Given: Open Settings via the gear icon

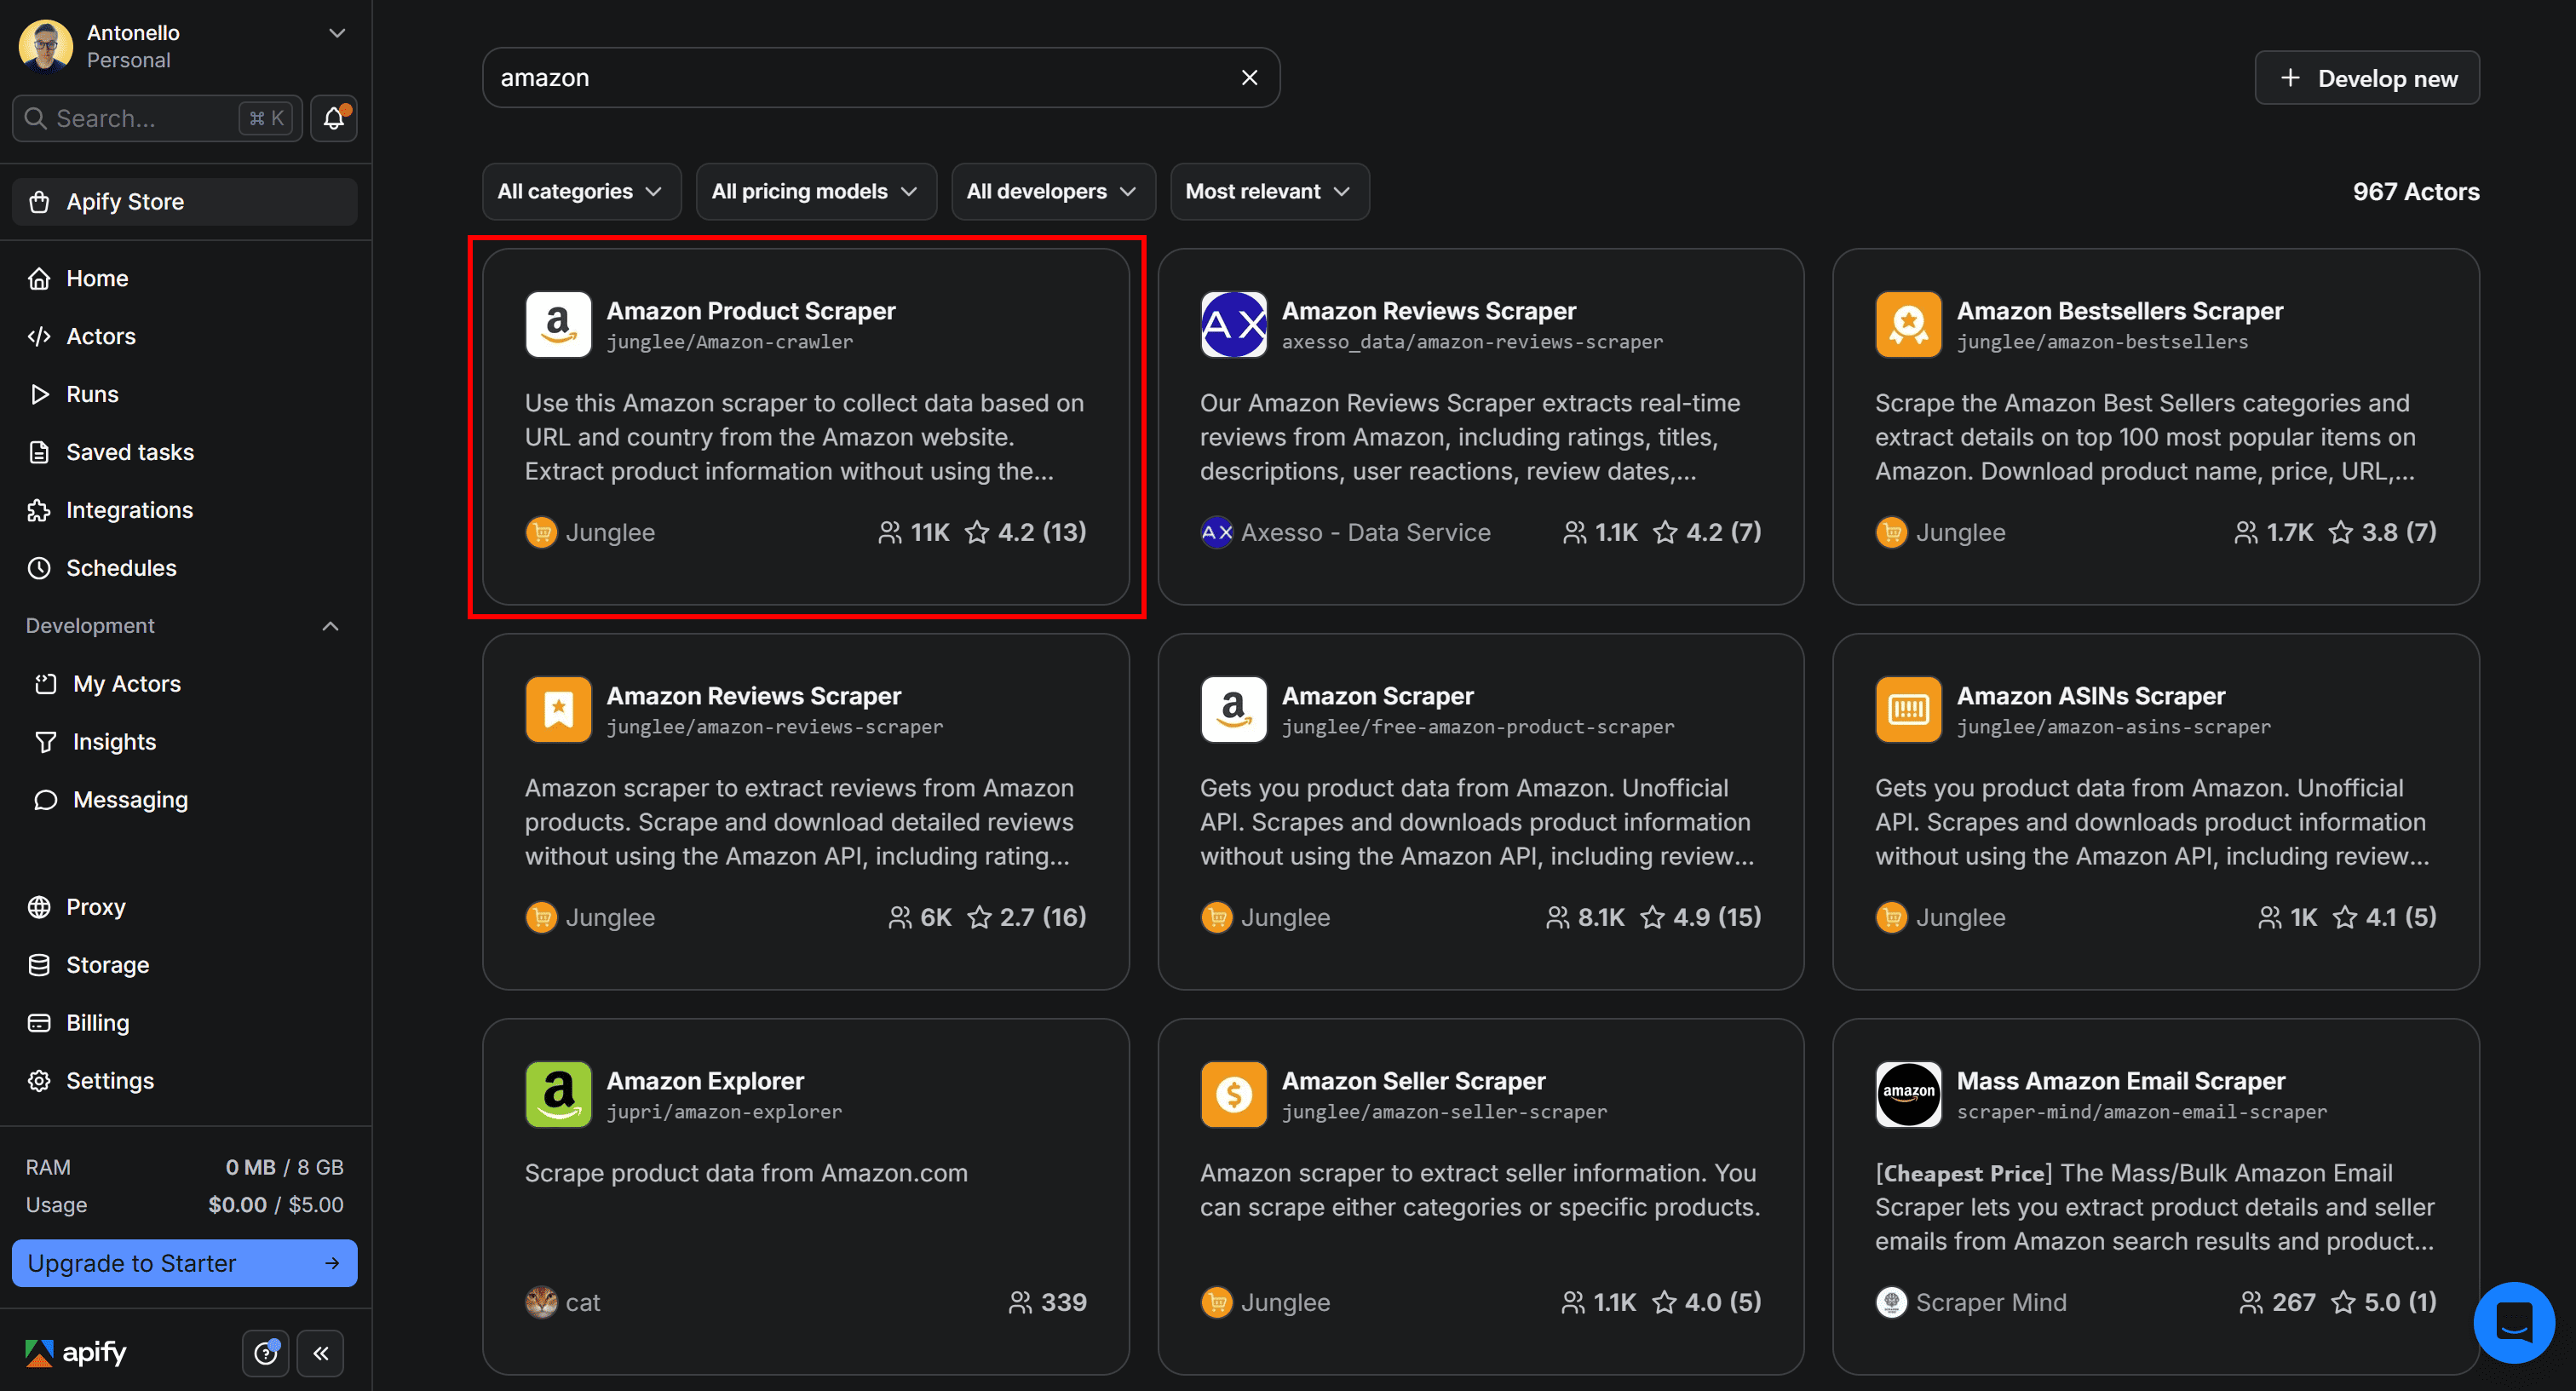Looking at the screenshot, I should tap(40, 1080).
